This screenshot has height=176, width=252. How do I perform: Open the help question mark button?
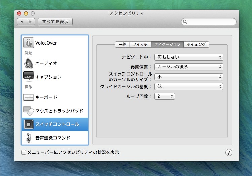[x=229, y=152]
